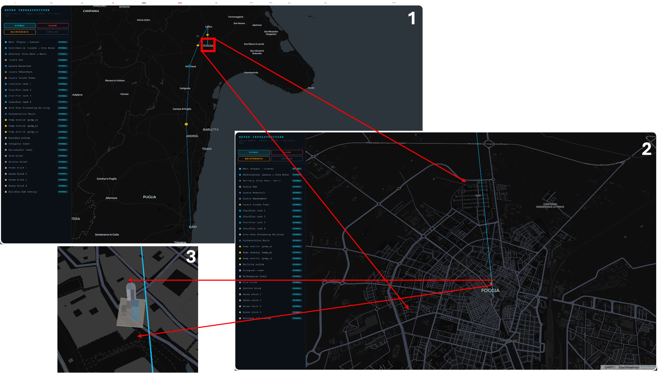Click the yellow dot beside Pump station (pump_b), regional sidebar

click(x=6, y=126)
